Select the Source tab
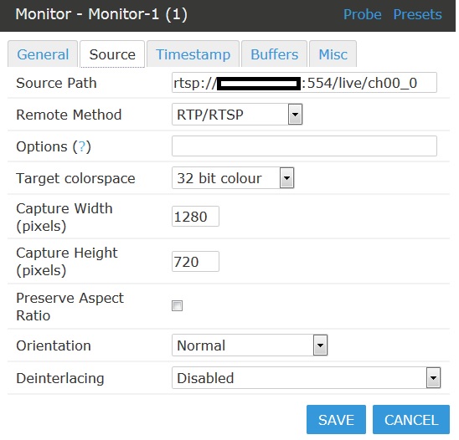 [112, 54]
